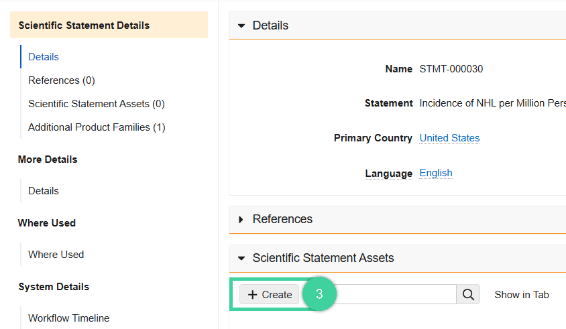Image resolution: width=566 pixels, height=329 pixels.
Task: Click the Scientific Statement Details header
Action: [x=109, y=25]
